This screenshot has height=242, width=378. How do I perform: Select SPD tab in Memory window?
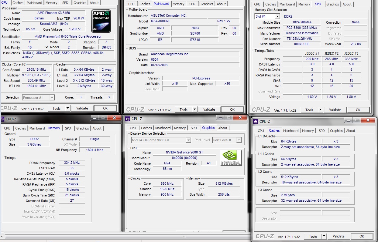coord(68,128)
